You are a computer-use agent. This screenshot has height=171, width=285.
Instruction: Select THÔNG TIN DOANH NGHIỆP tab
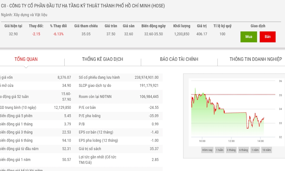256,59
